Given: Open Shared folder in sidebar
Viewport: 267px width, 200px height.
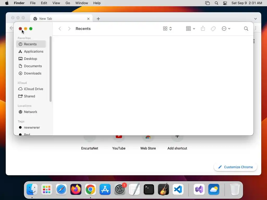Looking at the screenshot, I should pos(31,96).
